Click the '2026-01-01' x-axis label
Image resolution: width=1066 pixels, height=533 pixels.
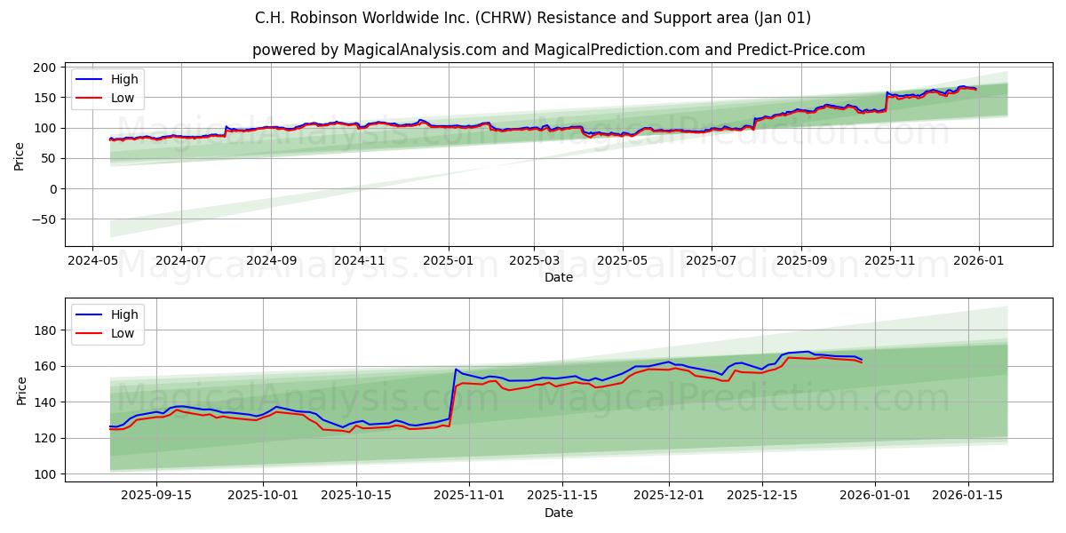[875, 496]
